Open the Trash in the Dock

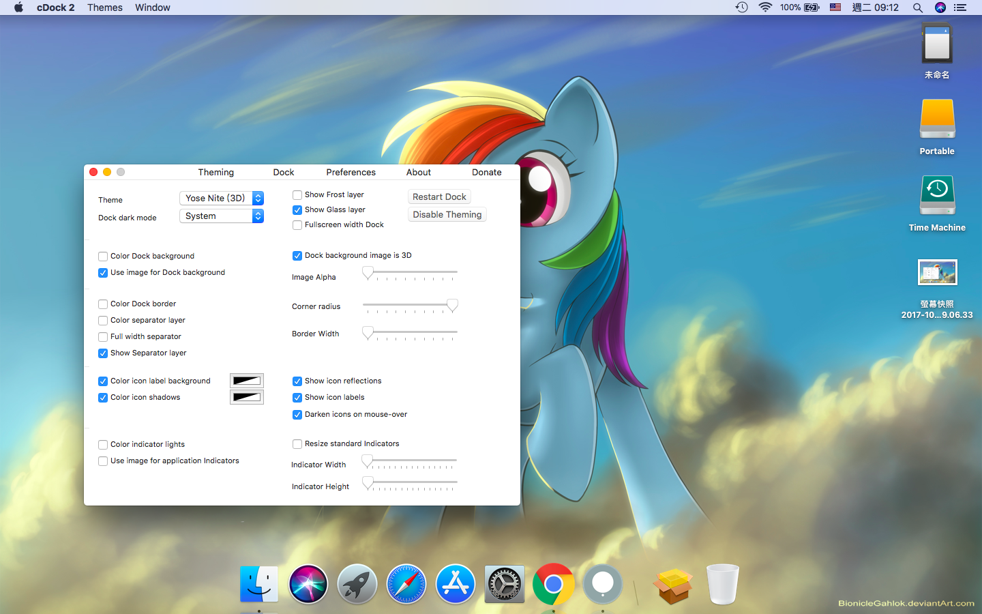pos(723,584)
